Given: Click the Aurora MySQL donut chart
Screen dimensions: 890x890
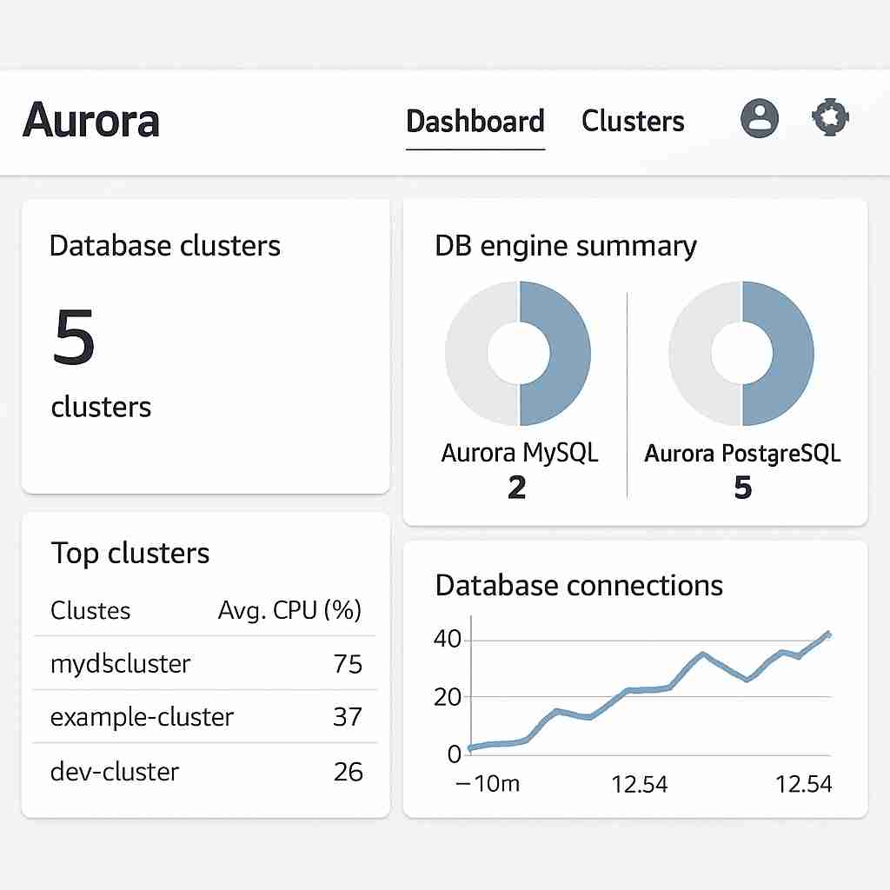Looking at the screenshot, I should tap(518, 352).
